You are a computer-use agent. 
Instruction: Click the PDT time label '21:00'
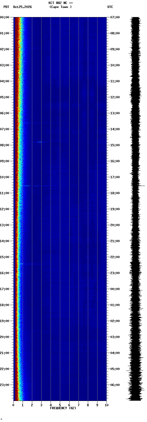click(5, 353)
